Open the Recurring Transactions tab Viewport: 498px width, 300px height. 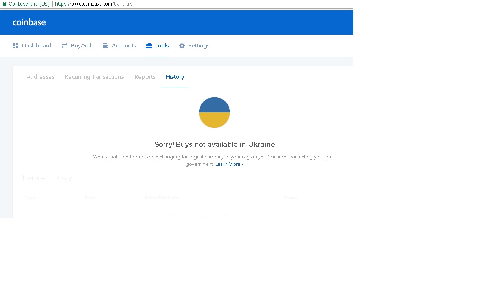[94, 77]
